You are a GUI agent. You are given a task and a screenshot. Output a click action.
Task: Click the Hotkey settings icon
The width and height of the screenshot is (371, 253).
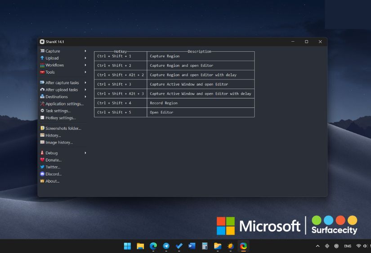pyautogui.click(x=42, y=118)
